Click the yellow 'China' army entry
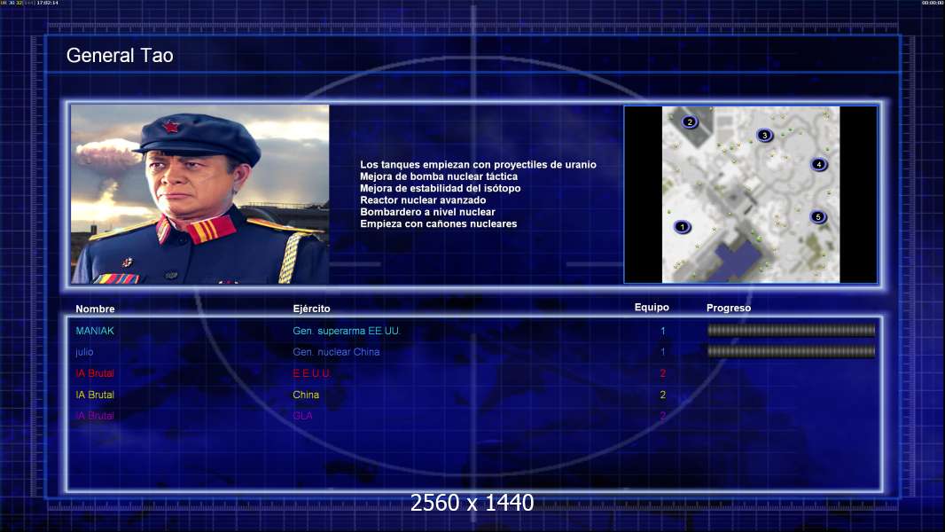 tap(306, 395)
